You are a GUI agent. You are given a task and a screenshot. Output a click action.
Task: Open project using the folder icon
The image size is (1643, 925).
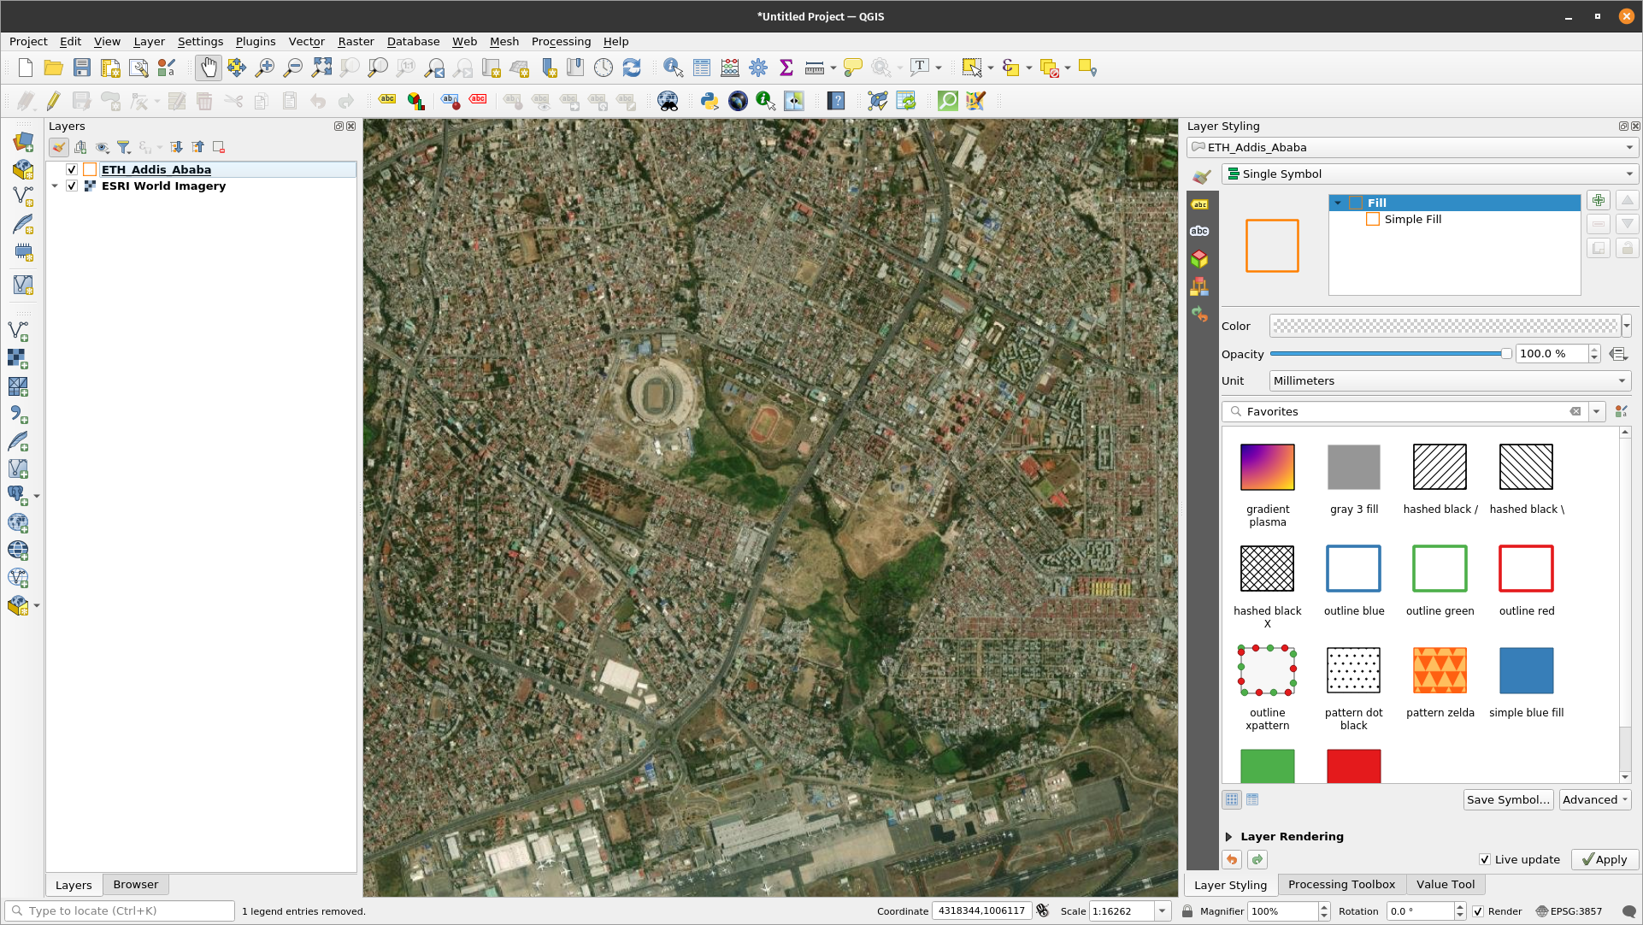pyautogui.click(x=54, y=68)
